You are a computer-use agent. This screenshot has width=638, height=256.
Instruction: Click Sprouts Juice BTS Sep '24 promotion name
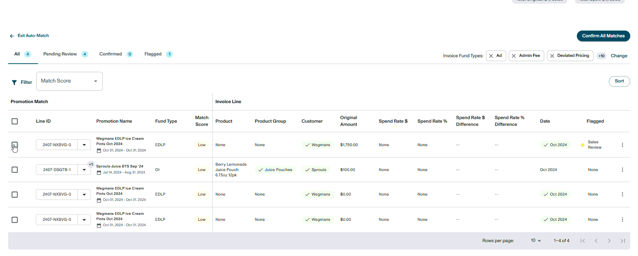(x=120, y=166)
